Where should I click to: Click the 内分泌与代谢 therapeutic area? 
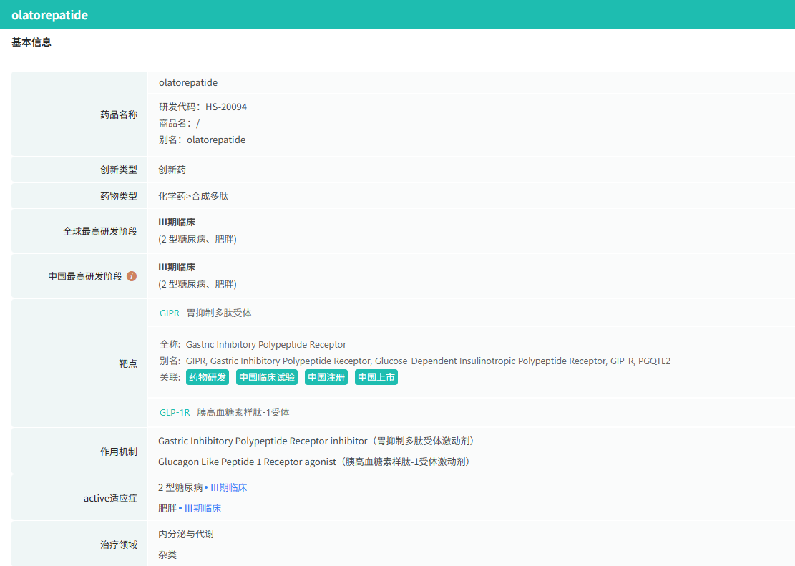coord(186,534)
